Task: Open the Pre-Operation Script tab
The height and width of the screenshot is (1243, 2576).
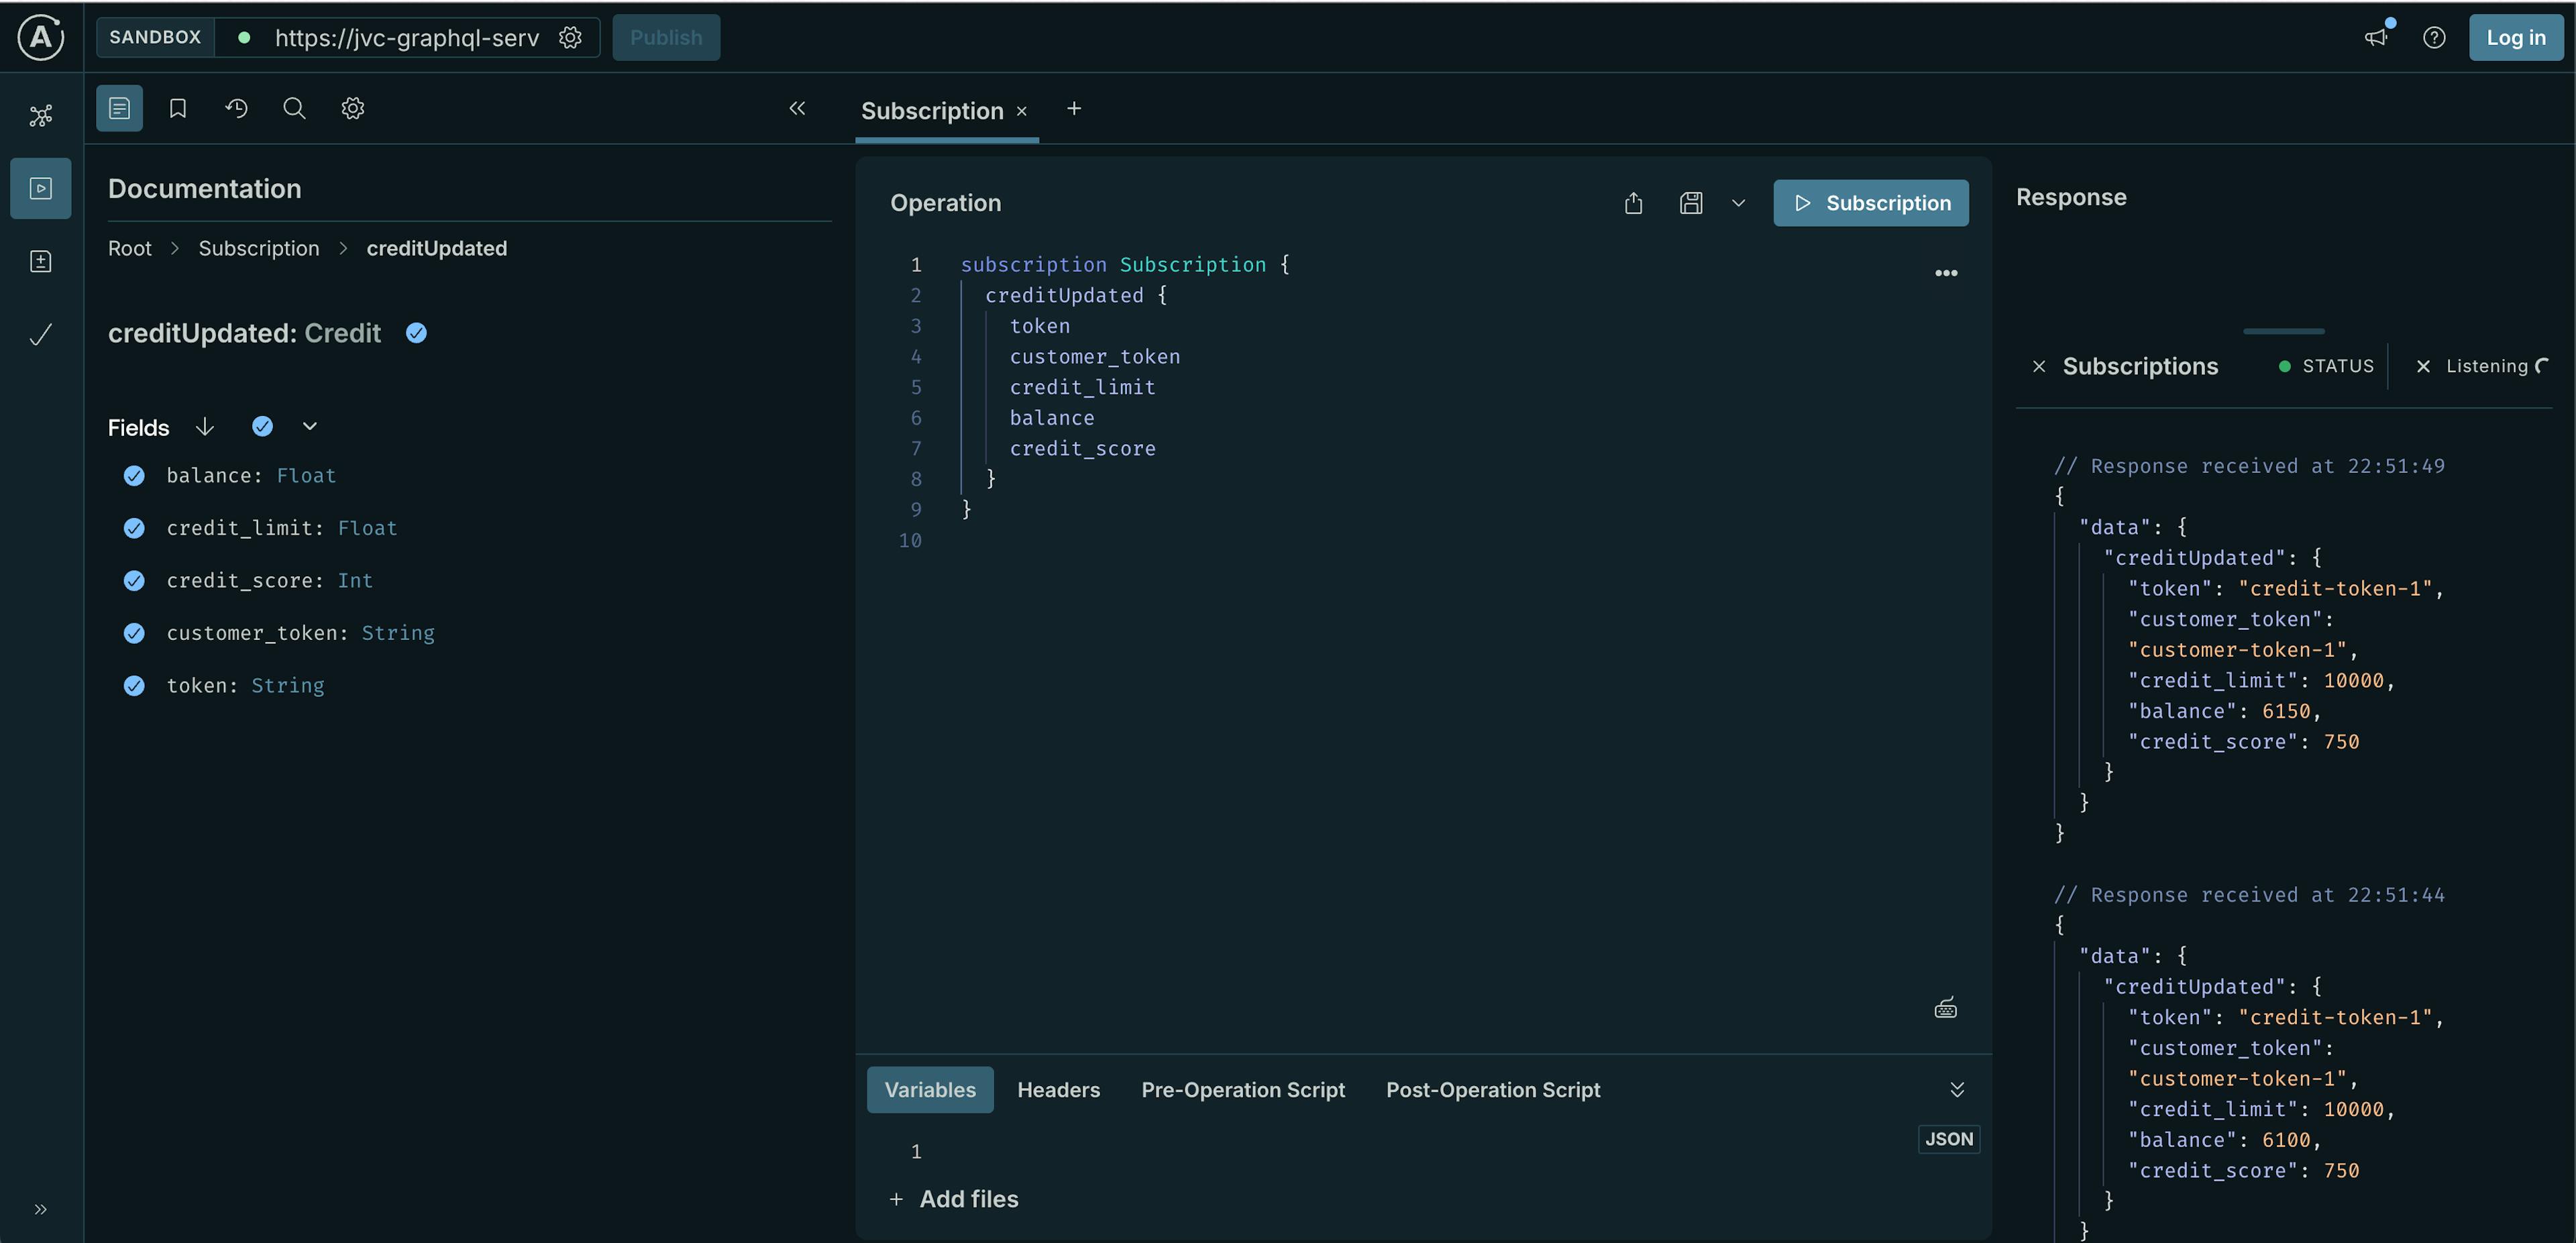Action: coord(1242,1090)
